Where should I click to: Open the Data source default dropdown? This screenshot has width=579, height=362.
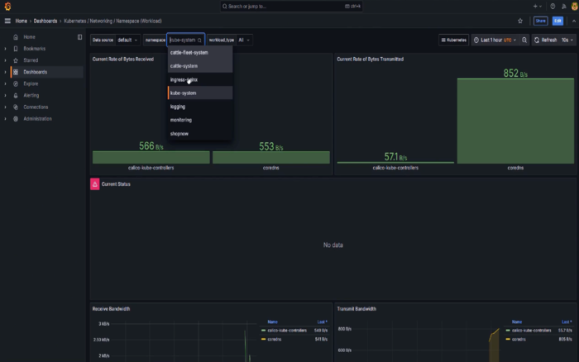pyautogui.click(x=127, y=40)
